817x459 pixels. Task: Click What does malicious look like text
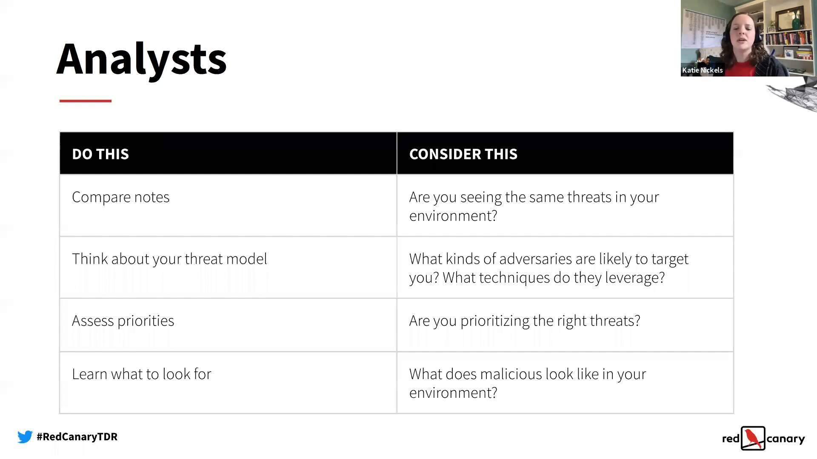(x=527, y=383)
